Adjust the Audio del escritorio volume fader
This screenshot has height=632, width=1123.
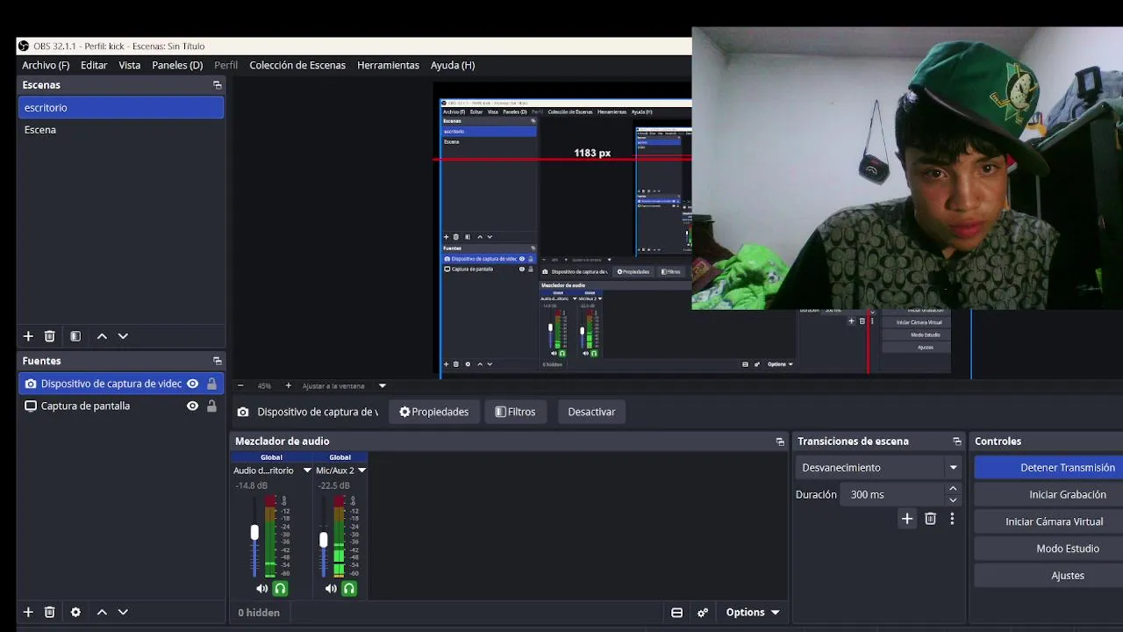click(x=254, y=532)
